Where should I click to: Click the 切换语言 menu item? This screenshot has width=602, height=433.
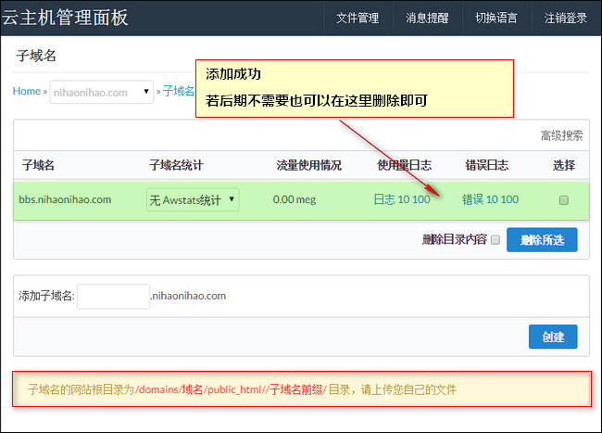pyautogui.click(x=496, y=18)
